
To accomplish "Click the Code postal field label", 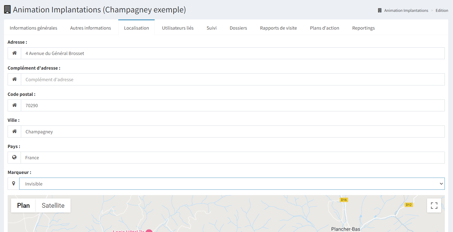I will coord(21,94).
